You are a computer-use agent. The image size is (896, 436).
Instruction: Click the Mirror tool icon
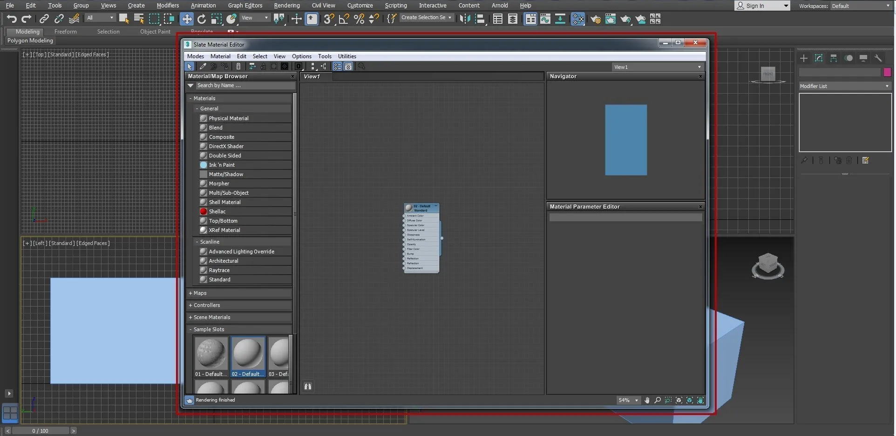click(465, 19)
